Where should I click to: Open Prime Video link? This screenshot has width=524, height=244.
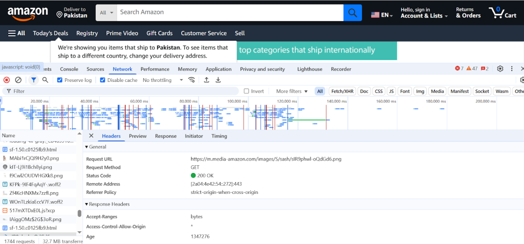click(122, 33)
